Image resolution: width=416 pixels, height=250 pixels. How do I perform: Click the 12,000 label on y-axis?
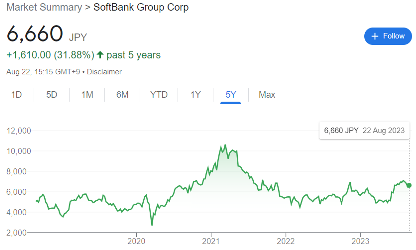click(19, 131)
